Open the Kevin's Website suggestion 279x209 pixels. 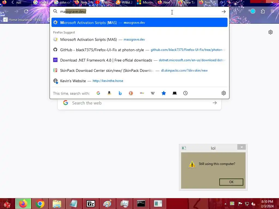[x=139, y=81]
